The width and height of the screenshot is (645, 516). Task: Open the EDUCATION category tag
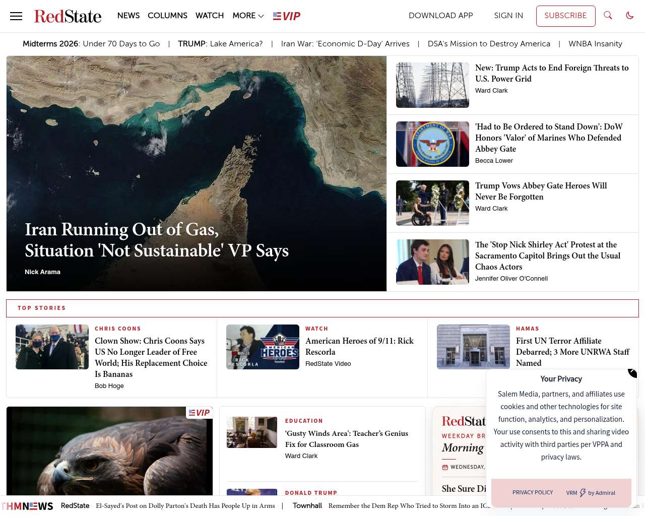(304, 421)
